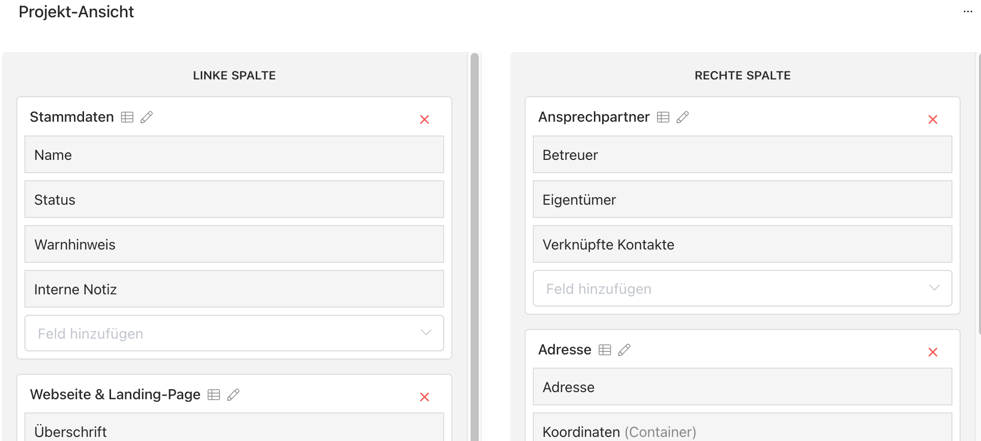Open the Feld hinzufügen dropdown in Stammdaten
The image size is (981, 441).
click(234, 333)
